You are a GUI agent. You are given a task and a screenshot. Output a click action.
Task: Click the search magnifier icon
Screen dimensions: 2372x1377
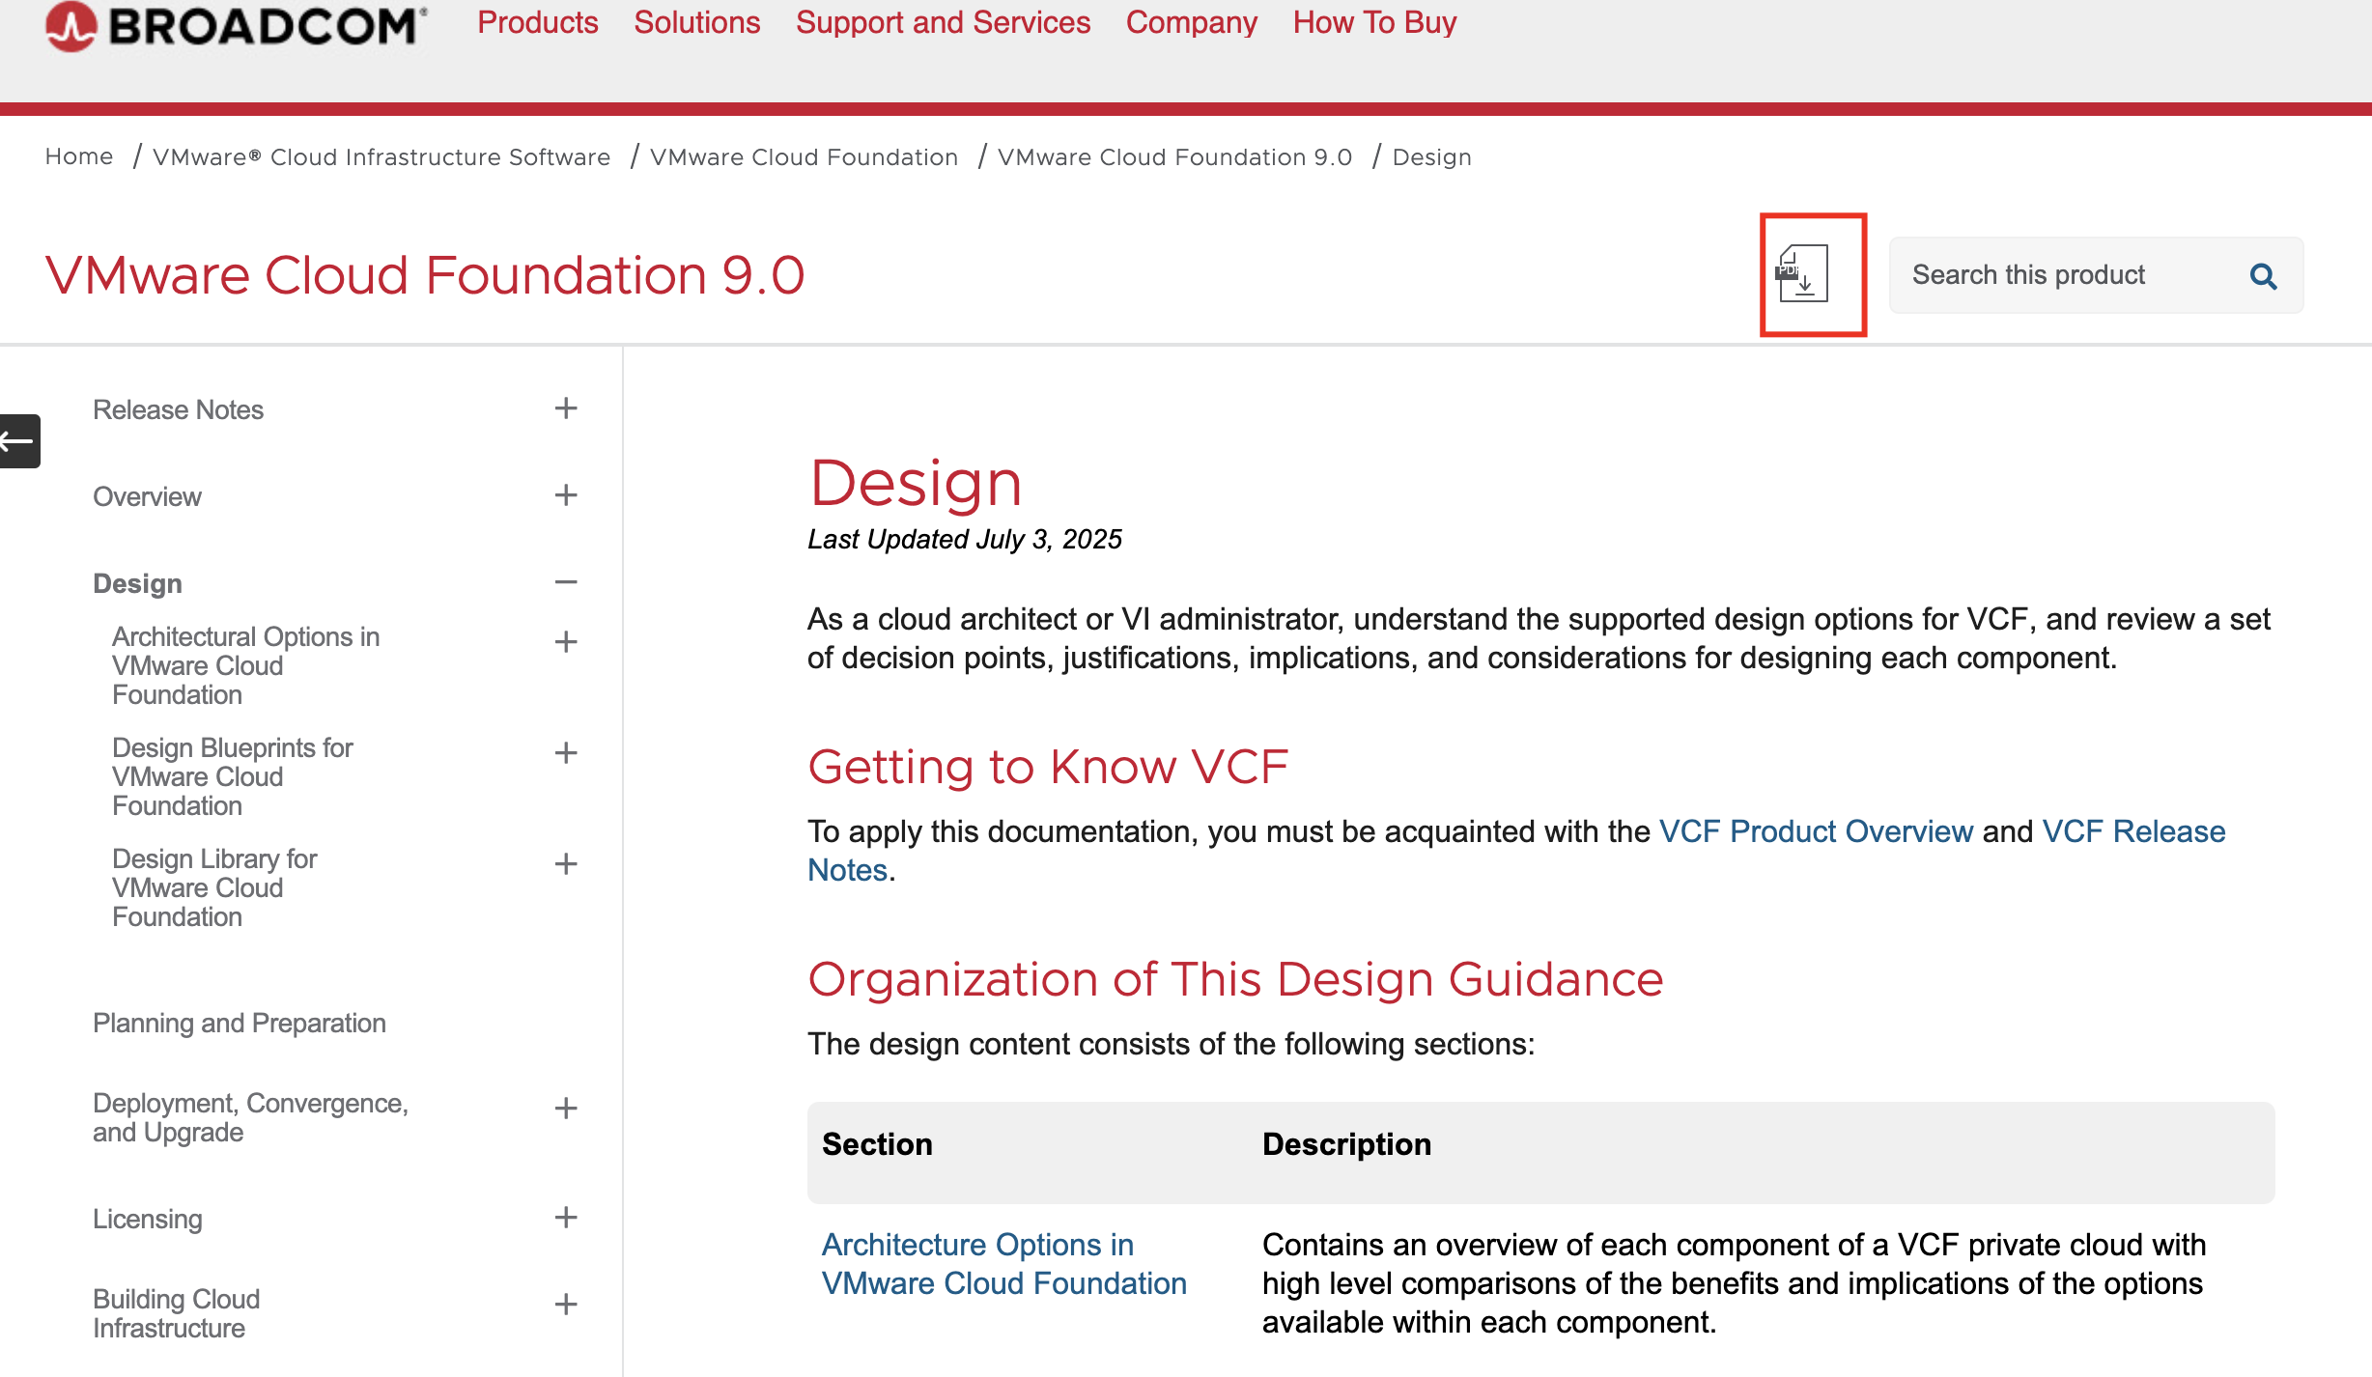(2263, 276)
